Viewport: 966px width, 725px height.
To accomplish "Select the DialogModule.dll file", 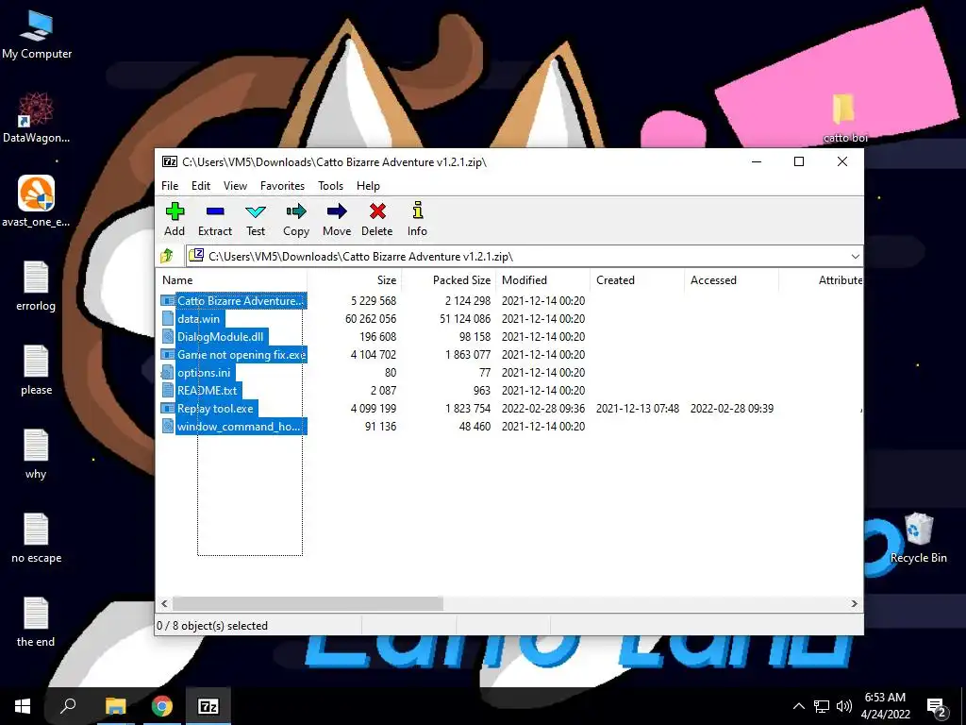I will pyautogui.click(x=214, y=337).
